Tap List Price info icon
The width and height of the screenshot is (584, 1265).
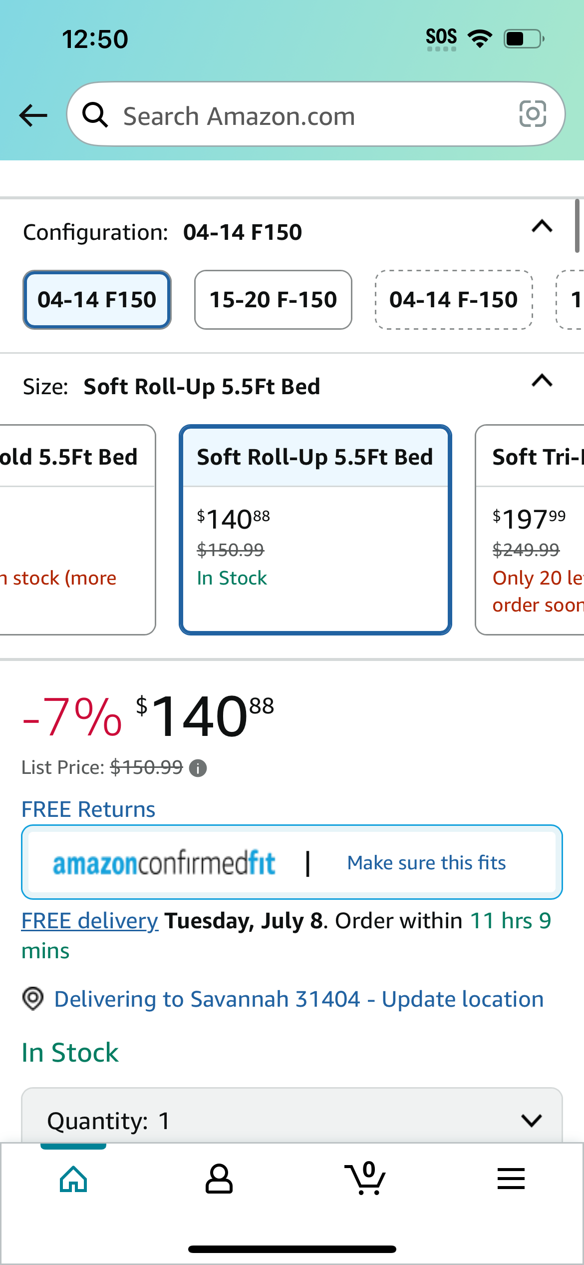[198, 768]
